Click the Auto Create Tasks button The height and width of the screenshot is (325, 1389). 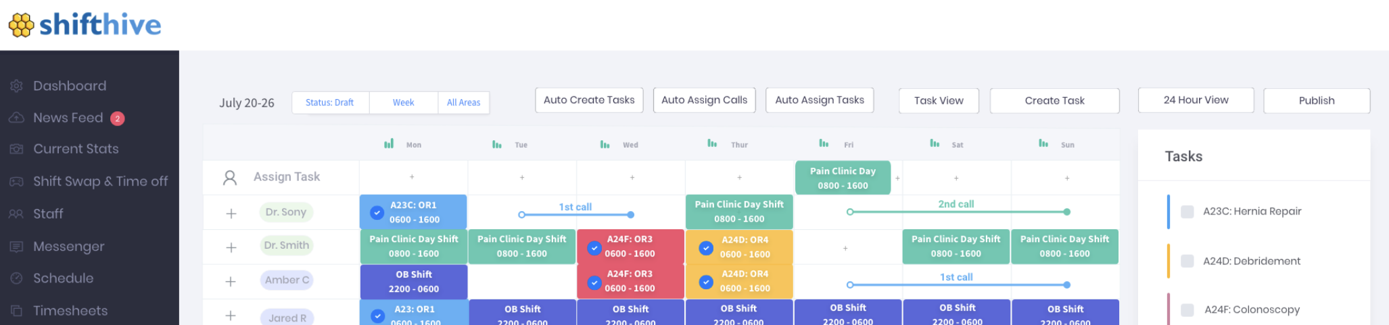coord(589,100)
